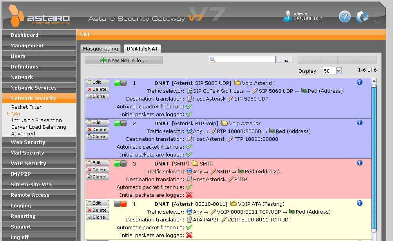
Task: Toggle status switch of NAT rule 3
Action: (x=120, y=164)
